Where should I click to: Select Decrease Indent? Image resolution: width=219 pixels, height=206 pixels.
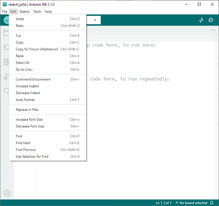pos(47,93)
